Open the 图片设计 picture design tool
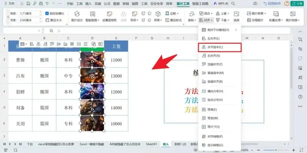This screenshot has width=307, height=153. tap(77, 16)
